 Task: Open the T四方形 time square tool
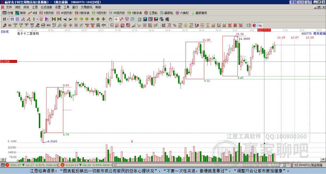click(99, 13)
